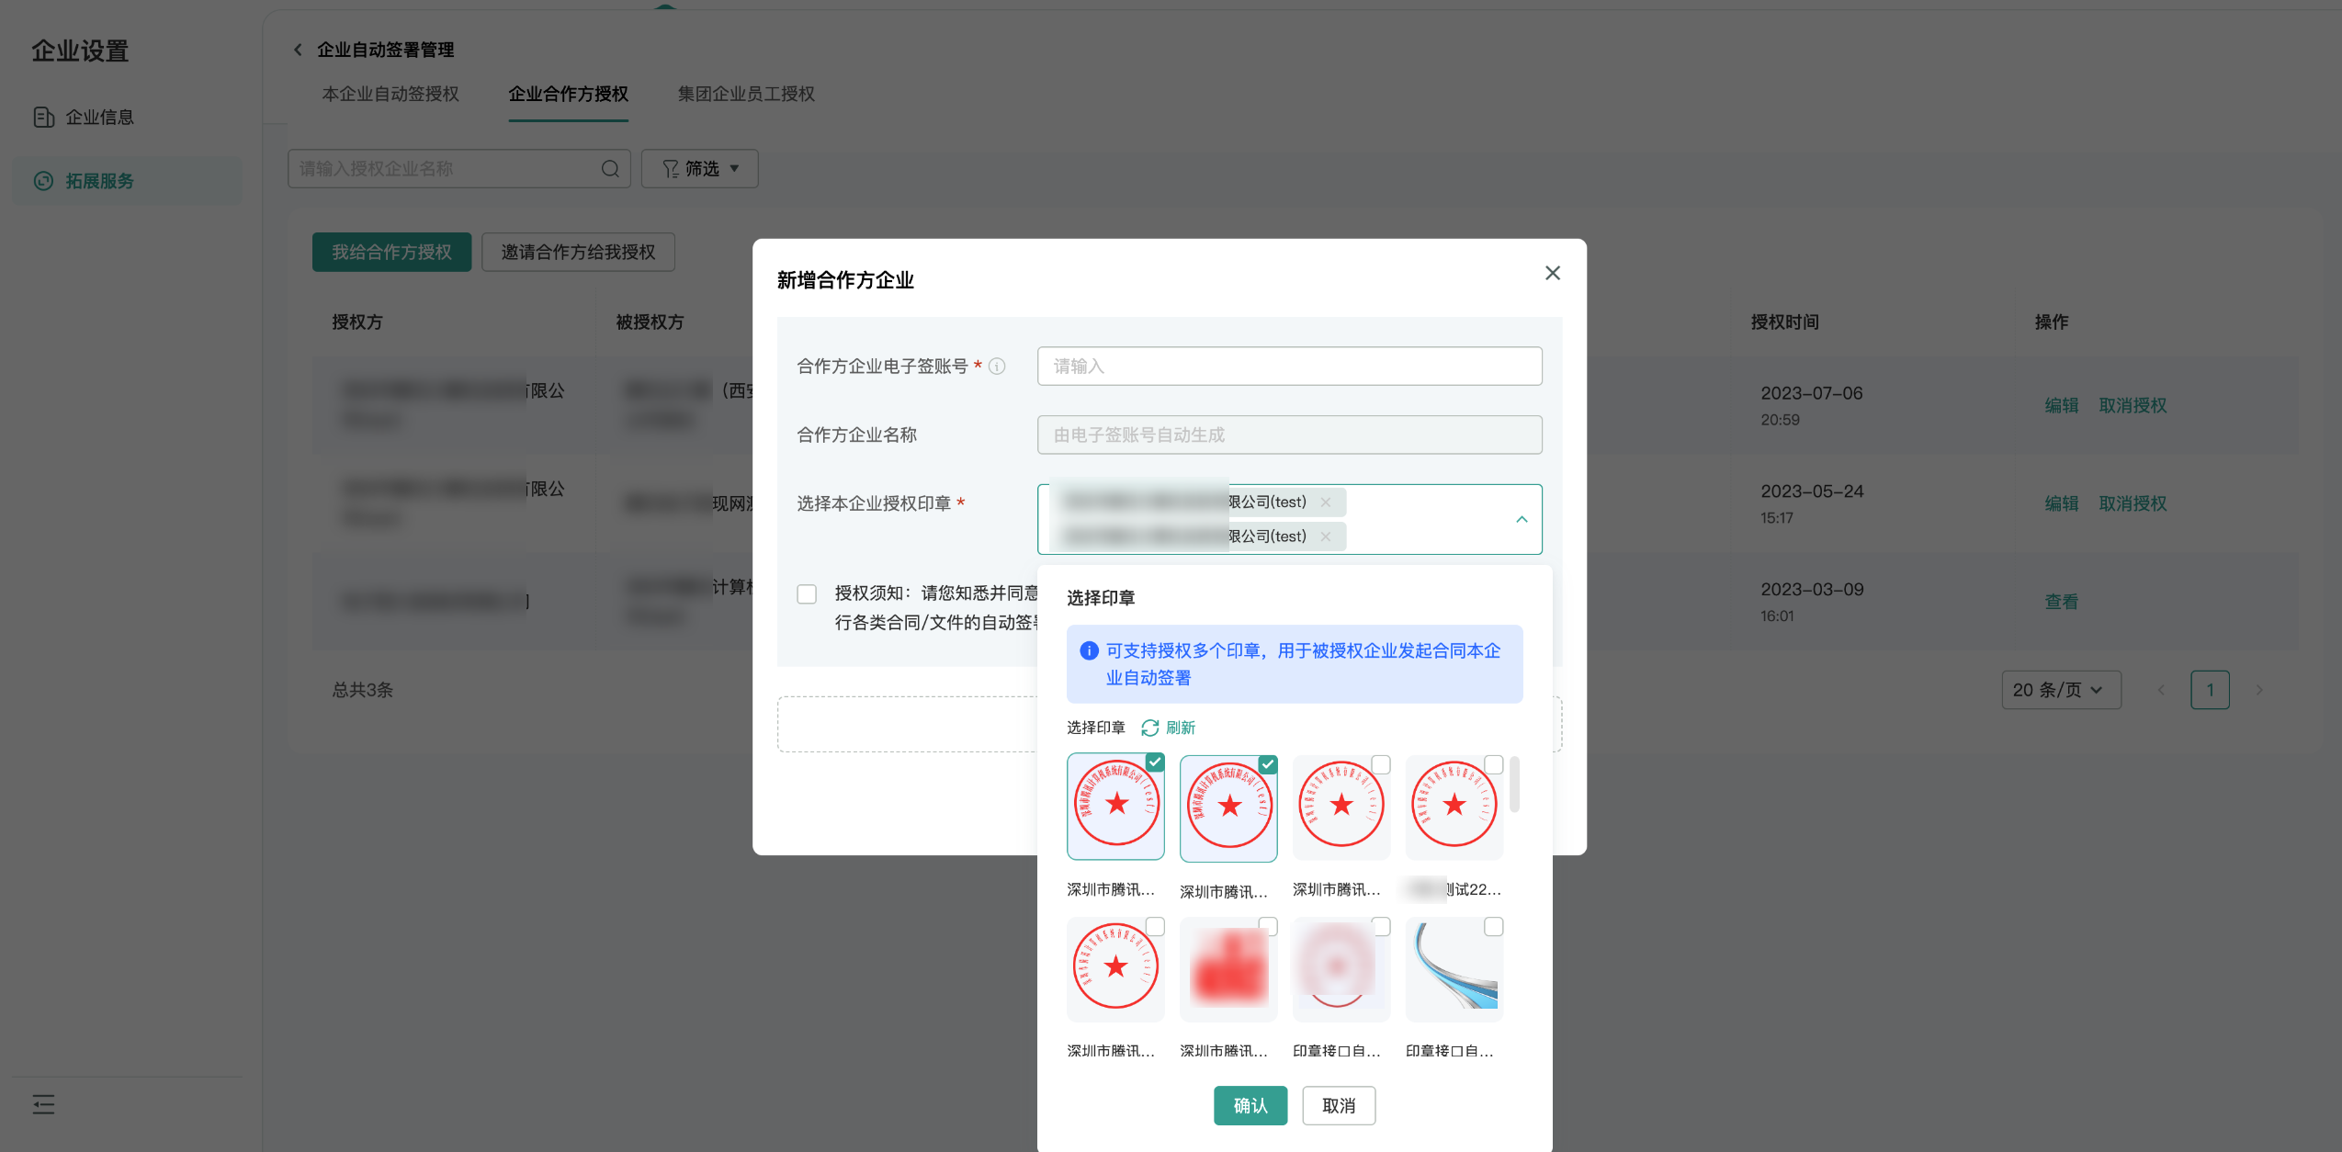Image resolution: width=2342 pixels, height=1152 pixels.
Task: Uncheck the first selected seal
Action: click(x=1155, y=762)
